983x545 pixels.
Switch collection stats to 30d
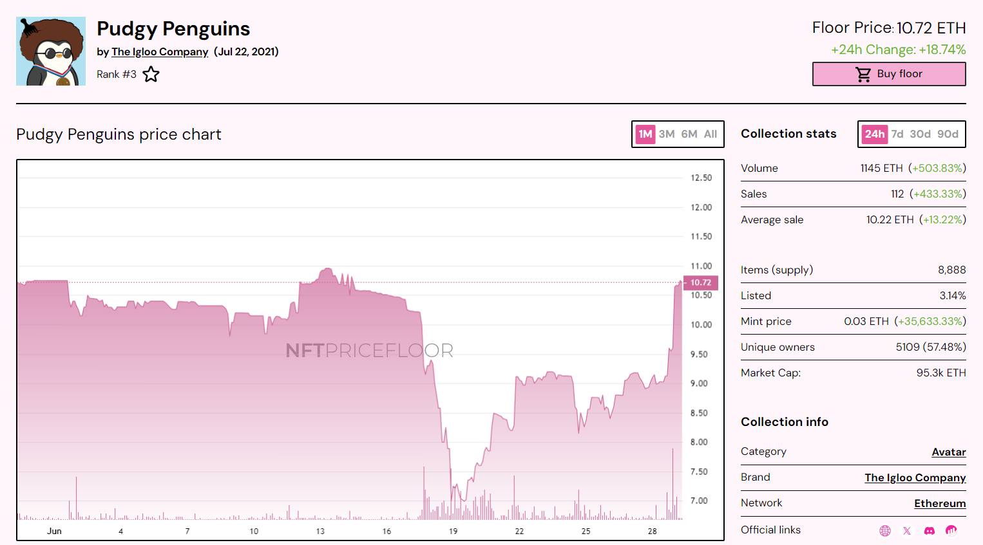coord(920,134)
